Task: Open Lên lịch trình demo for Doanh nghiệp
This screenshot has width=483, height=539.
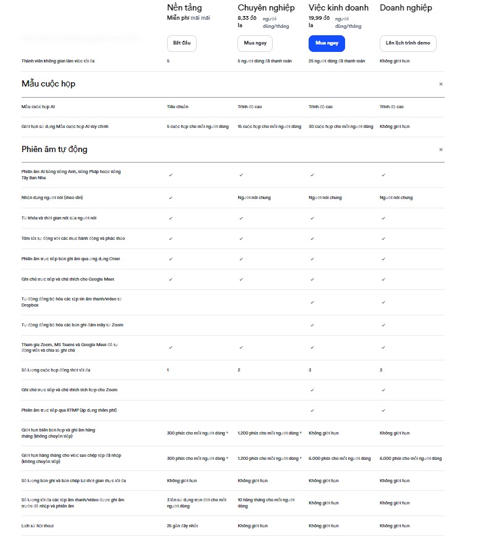Action: (408, 44)
